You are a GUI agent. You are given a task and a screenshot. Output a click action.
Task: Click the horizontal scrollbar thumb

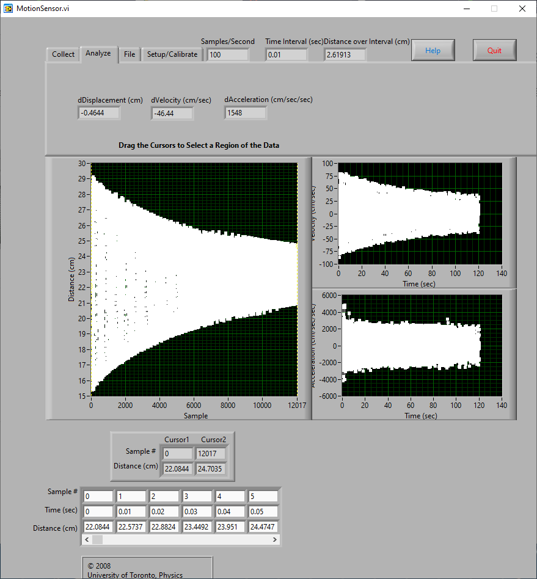tap(98, 539)
